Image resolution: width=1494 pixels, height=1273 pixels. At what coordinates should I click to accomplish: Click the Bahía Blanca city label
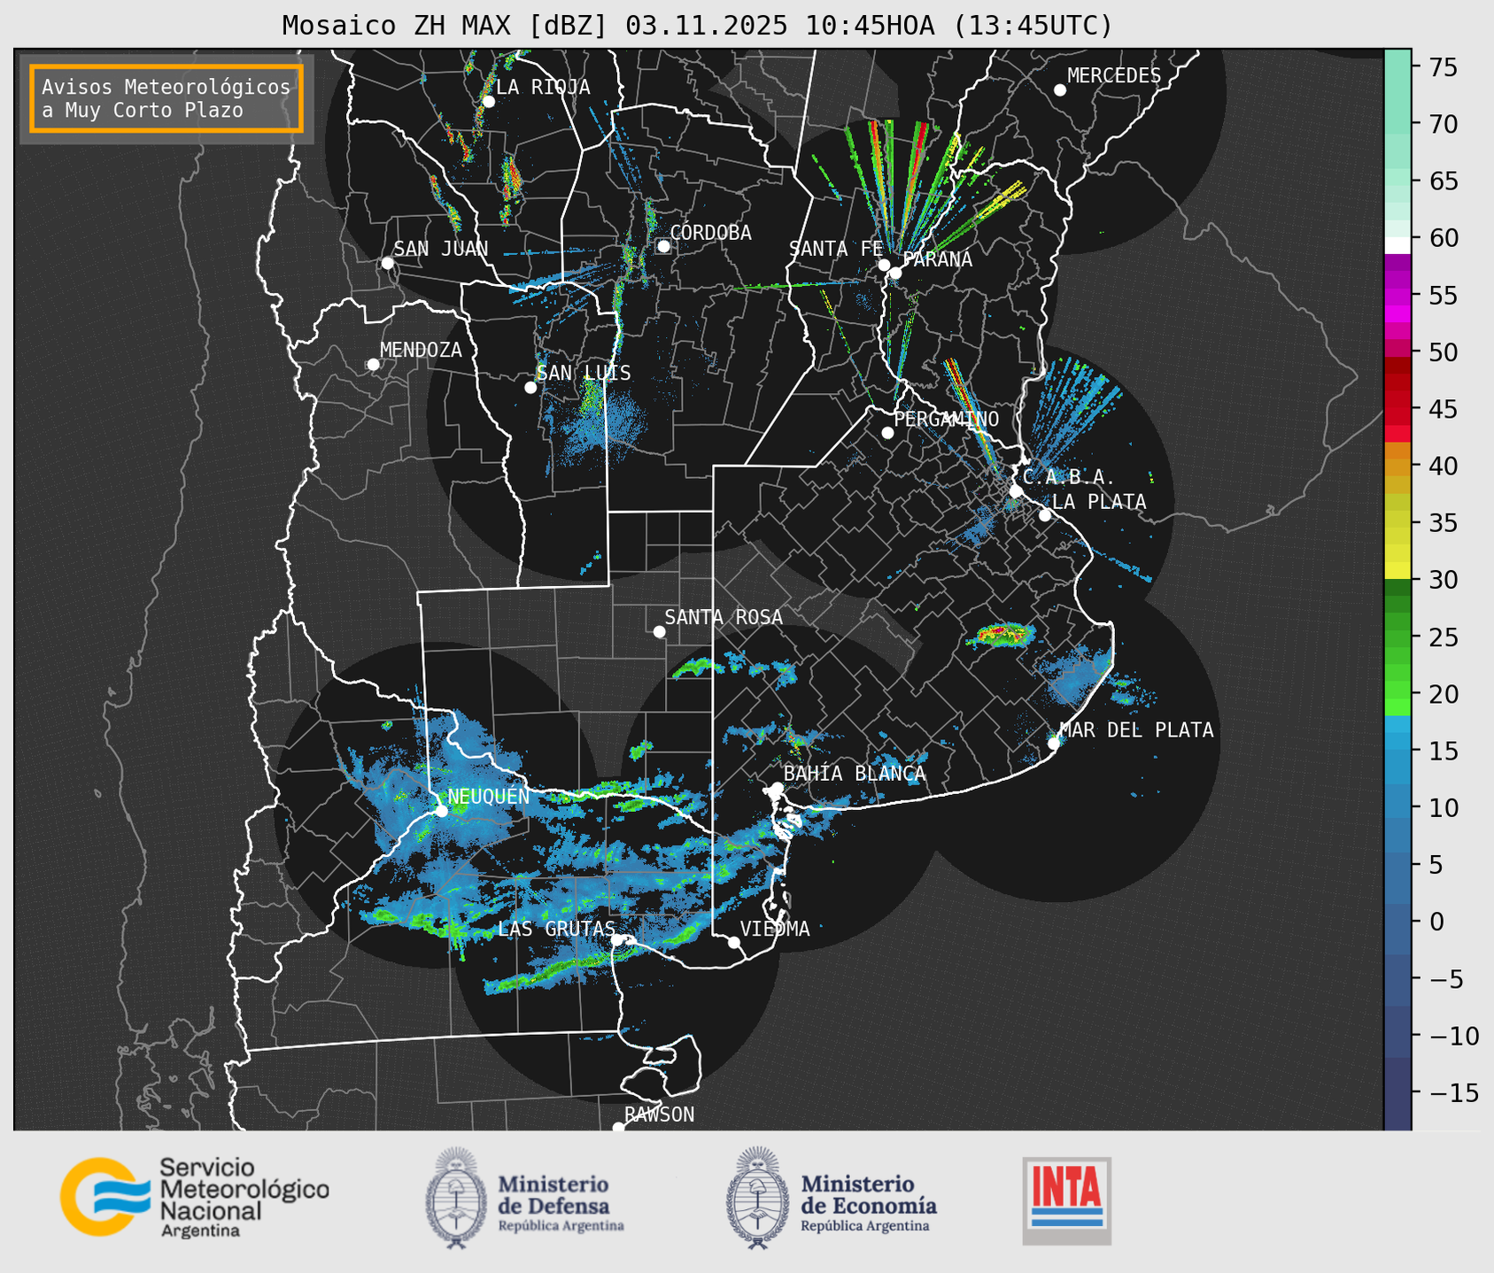point(854,773)
